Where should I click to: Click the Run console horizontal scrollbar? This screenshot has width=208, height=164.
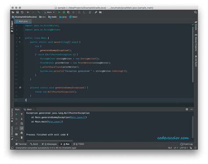tap(50, 141)
